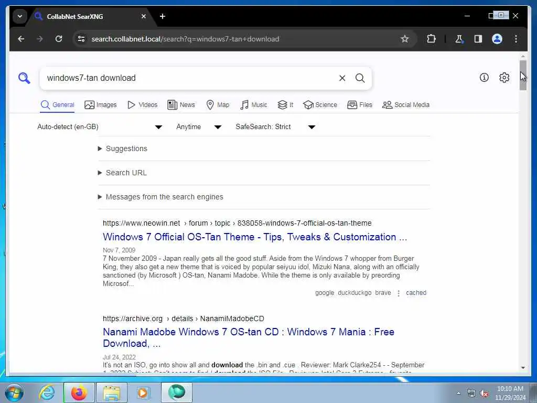This screenshot has height=403, width=537.
Task: View site information icon in address bar
Action: [x=81, y=39]
